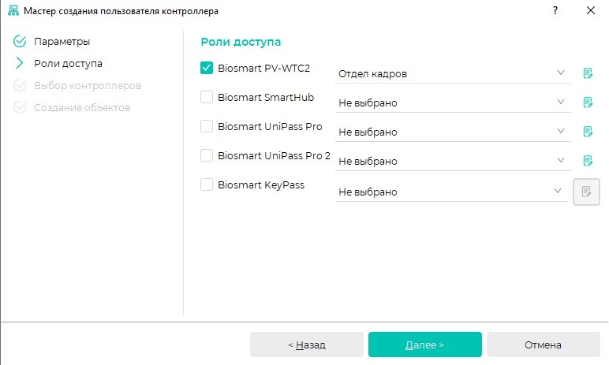Click the controller wizard title bar icon
Image resolution: width=609 pixels, height=365 pixels.
coord(13,10)
